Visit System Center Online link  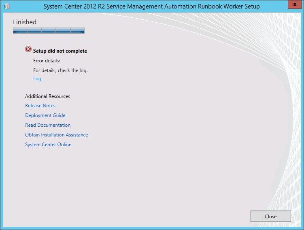pos(48,145)
